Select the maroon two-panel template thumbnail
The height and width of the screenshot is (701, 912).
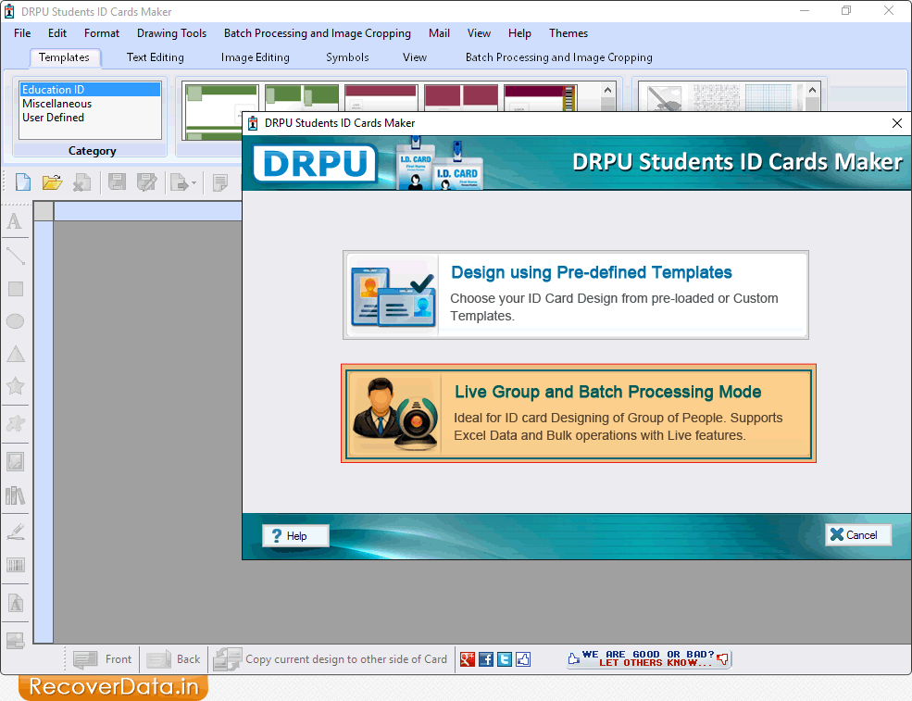coord(461,98)
